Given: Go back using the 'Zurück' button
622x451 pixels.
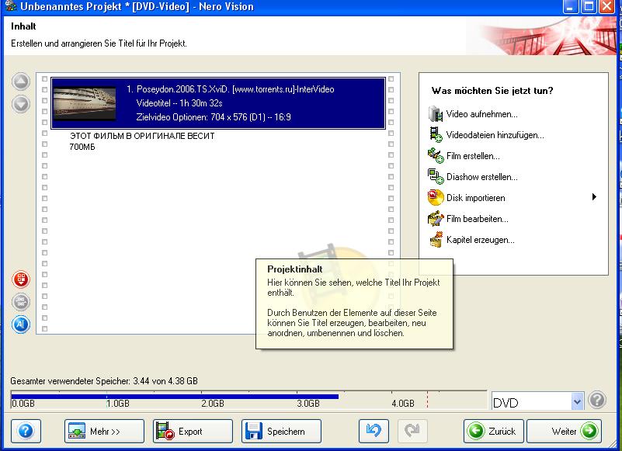Looking at the screenshot, I should (493, 431).
